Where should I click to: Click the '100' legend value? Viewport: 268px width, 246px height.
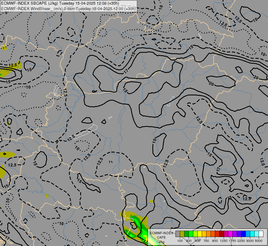(180, 241)
